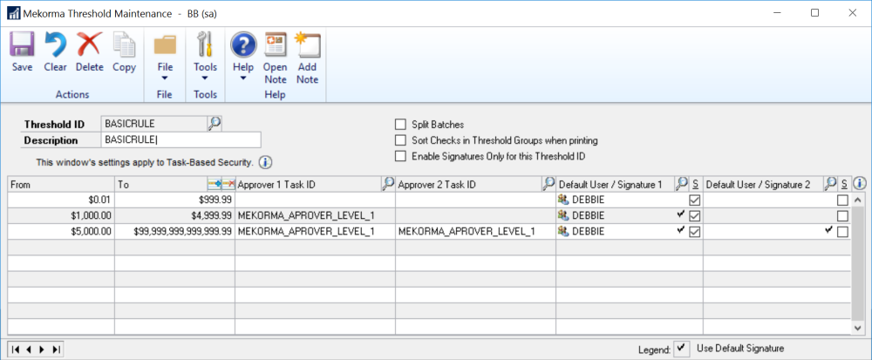
Task: Go to the next record navigation button
Action: click(x=42, y=350)
